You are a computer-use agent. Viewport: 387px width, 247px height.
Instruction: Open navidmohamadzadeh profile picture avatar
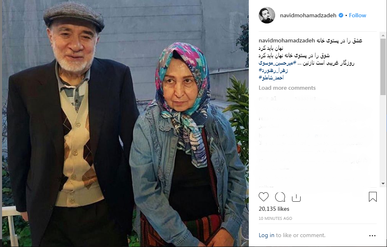(267, 15)
